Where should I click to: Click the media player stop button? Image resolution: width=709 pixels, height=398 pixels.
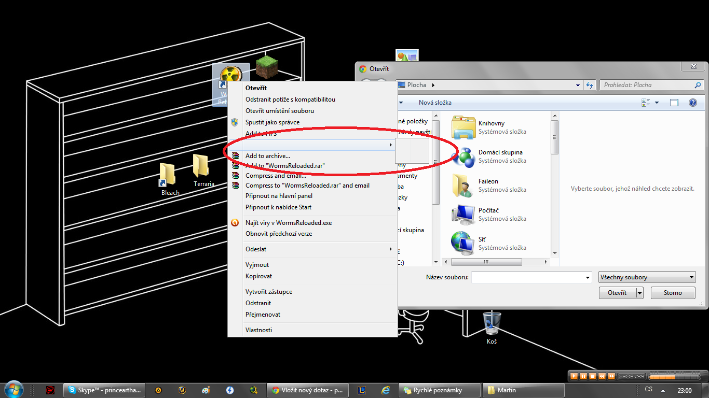593,376
